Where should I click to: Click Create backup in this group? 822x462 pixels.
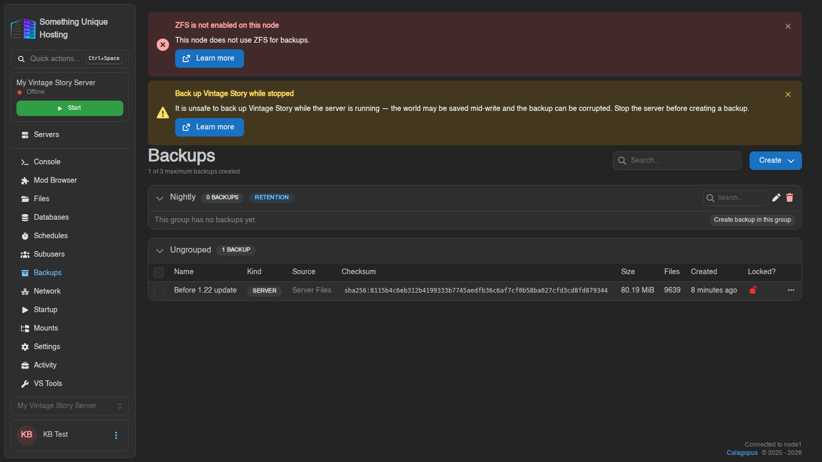click(x=753, y=220)
